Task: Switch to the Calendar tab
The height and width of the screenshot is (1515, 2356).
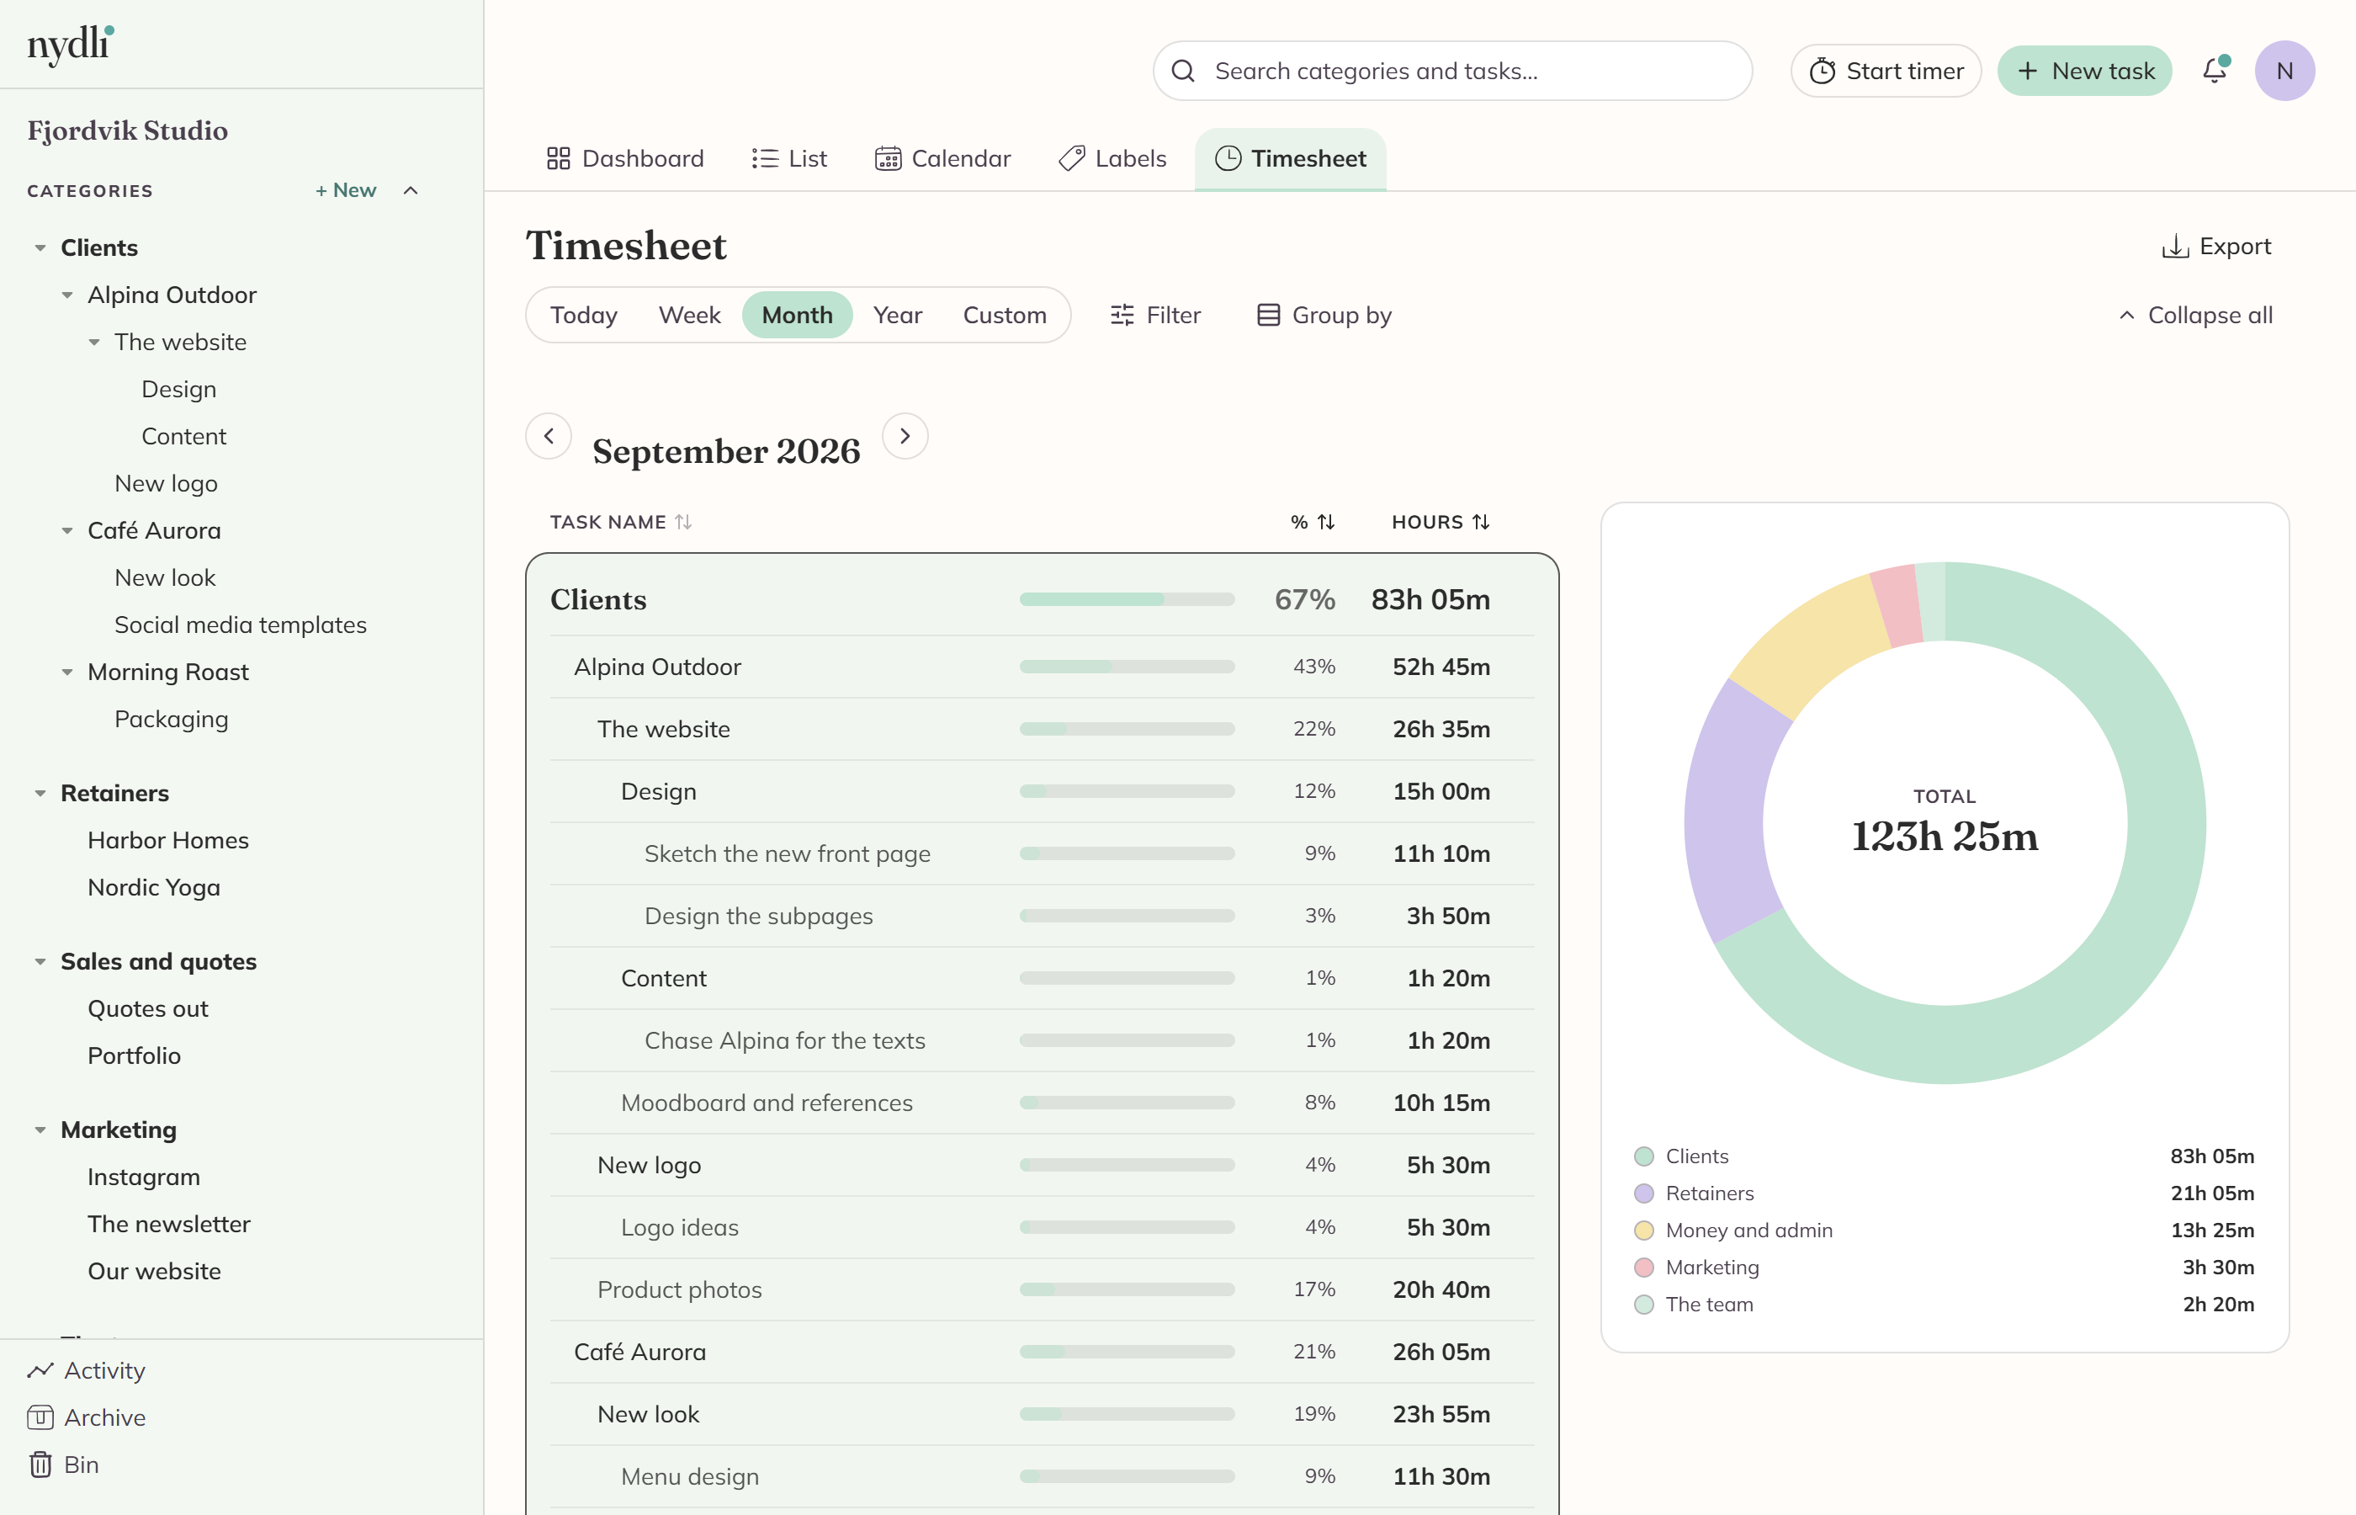Action: (943, 158)
